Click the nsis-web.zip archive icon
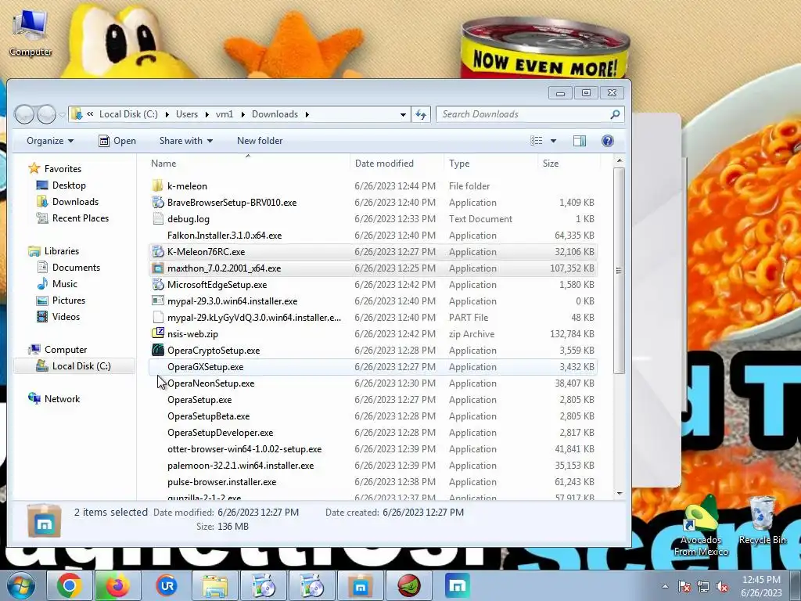The width and height of the screenshot is (801, 601). (x=158, y=333)
